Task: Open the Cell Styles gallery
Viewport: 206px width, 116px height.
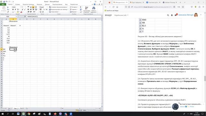Action: tap(54, 12)
